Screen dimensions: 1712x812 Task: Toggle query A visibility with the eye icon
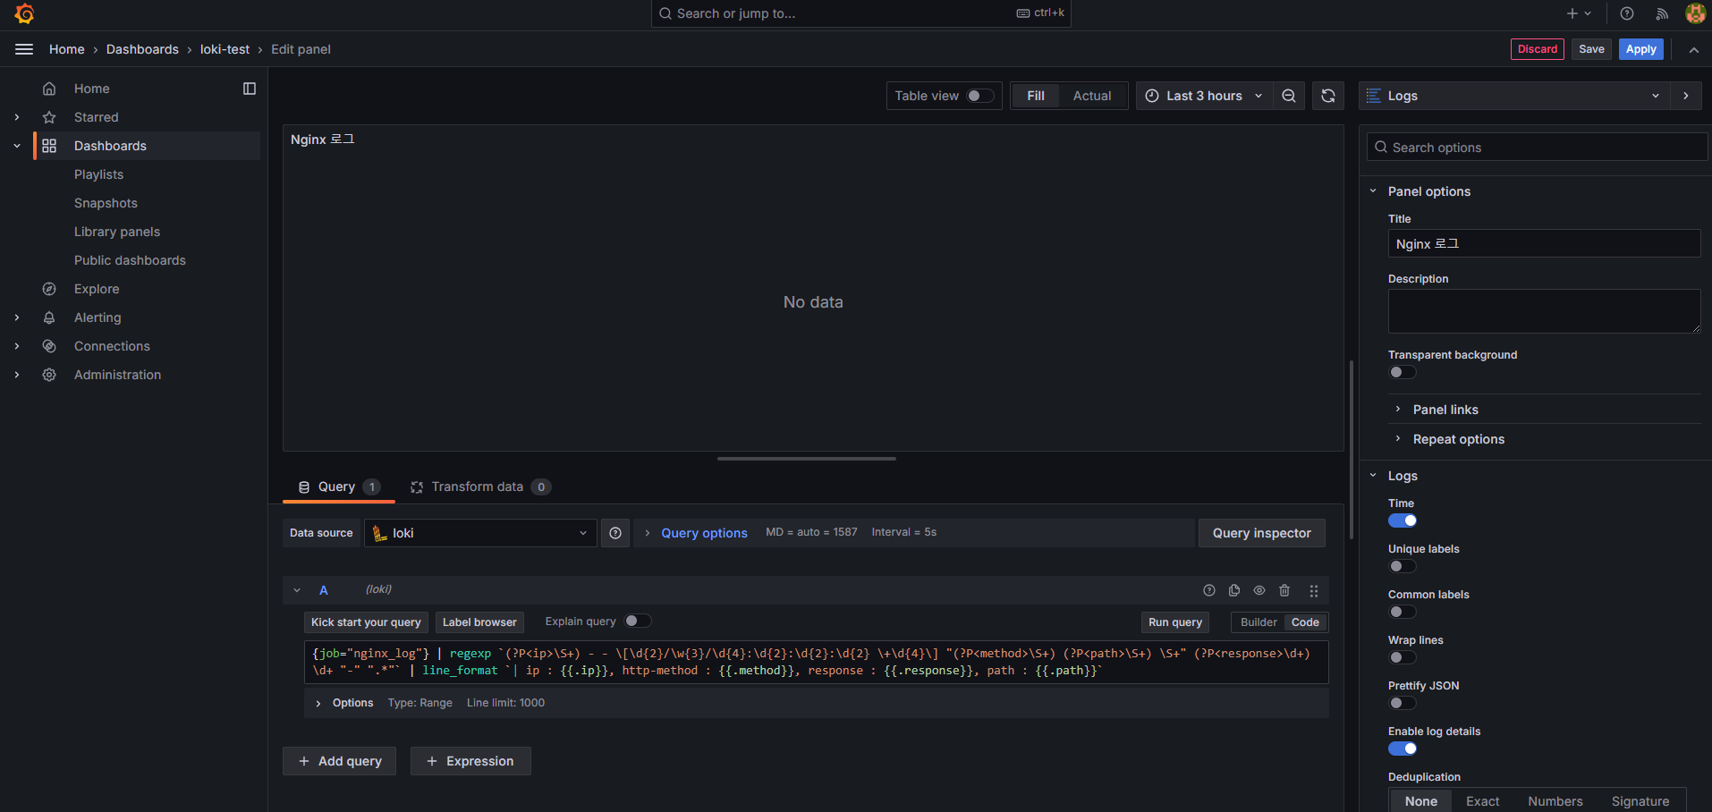coord(1259,590)
